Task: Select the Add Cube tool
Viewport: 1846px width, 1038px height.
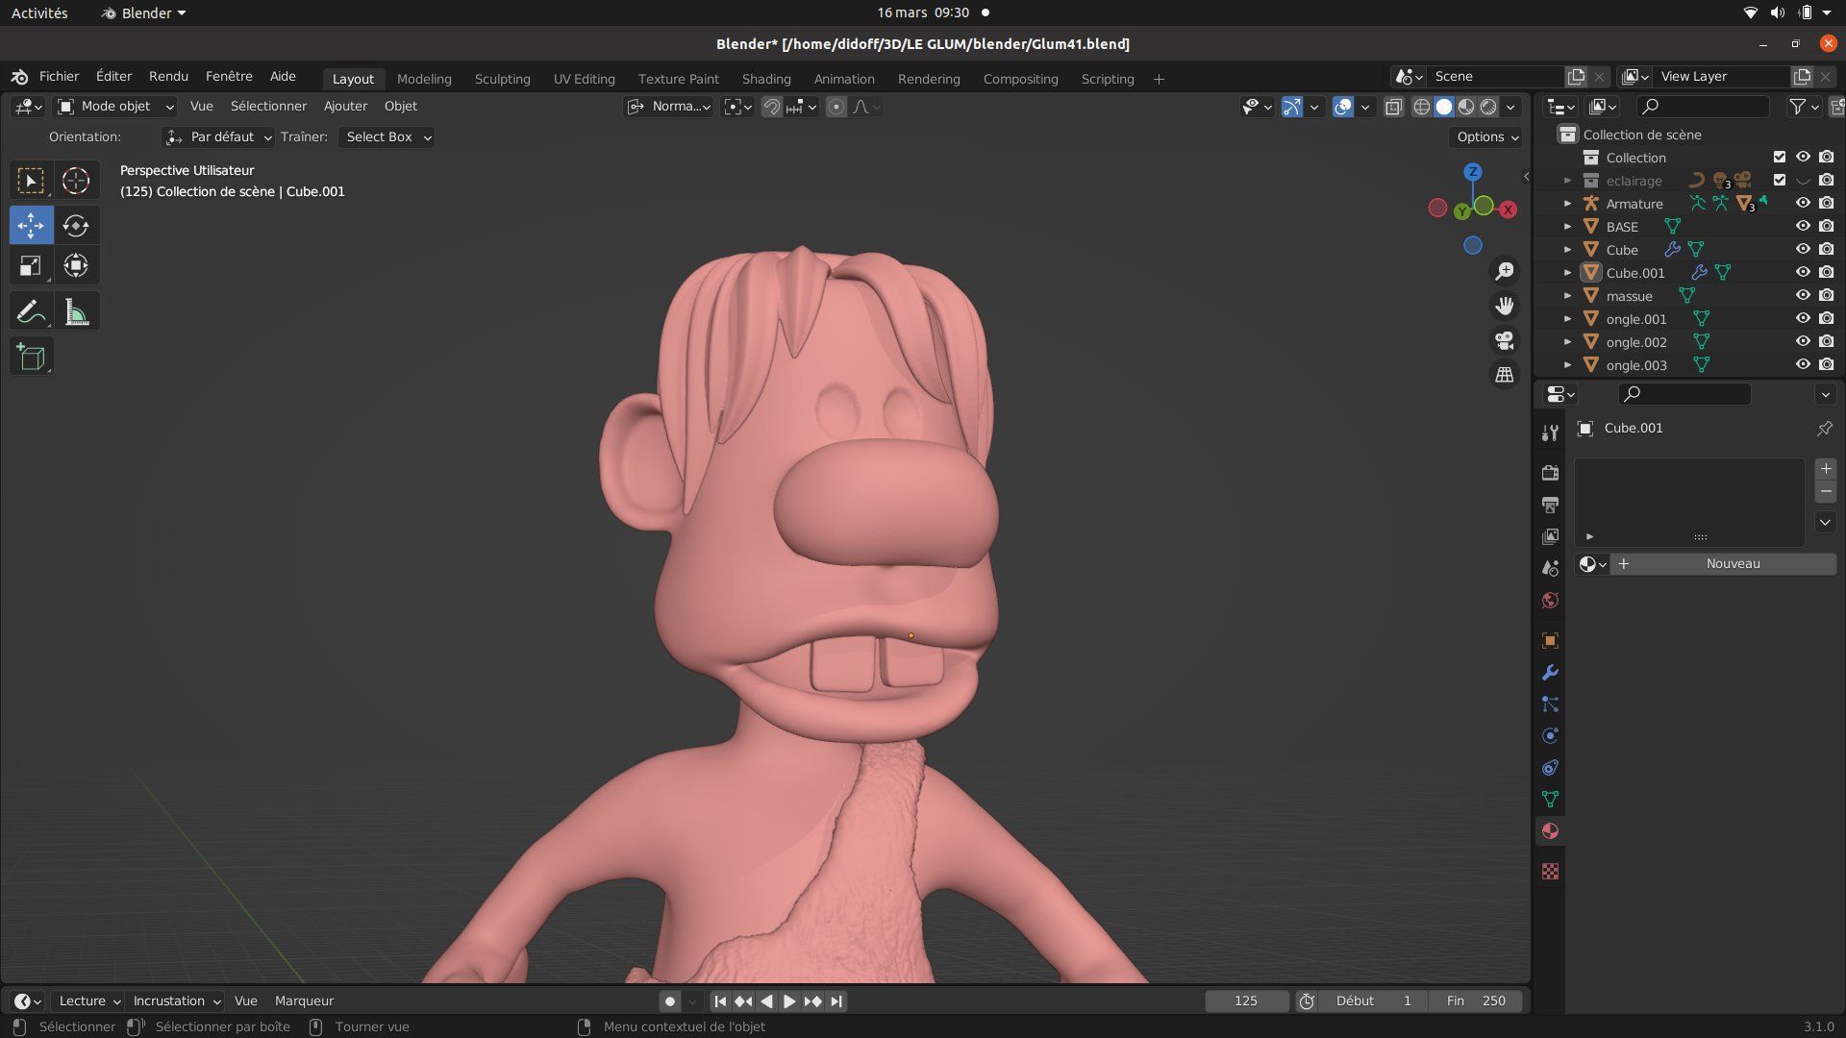Action: pos(31,357)
